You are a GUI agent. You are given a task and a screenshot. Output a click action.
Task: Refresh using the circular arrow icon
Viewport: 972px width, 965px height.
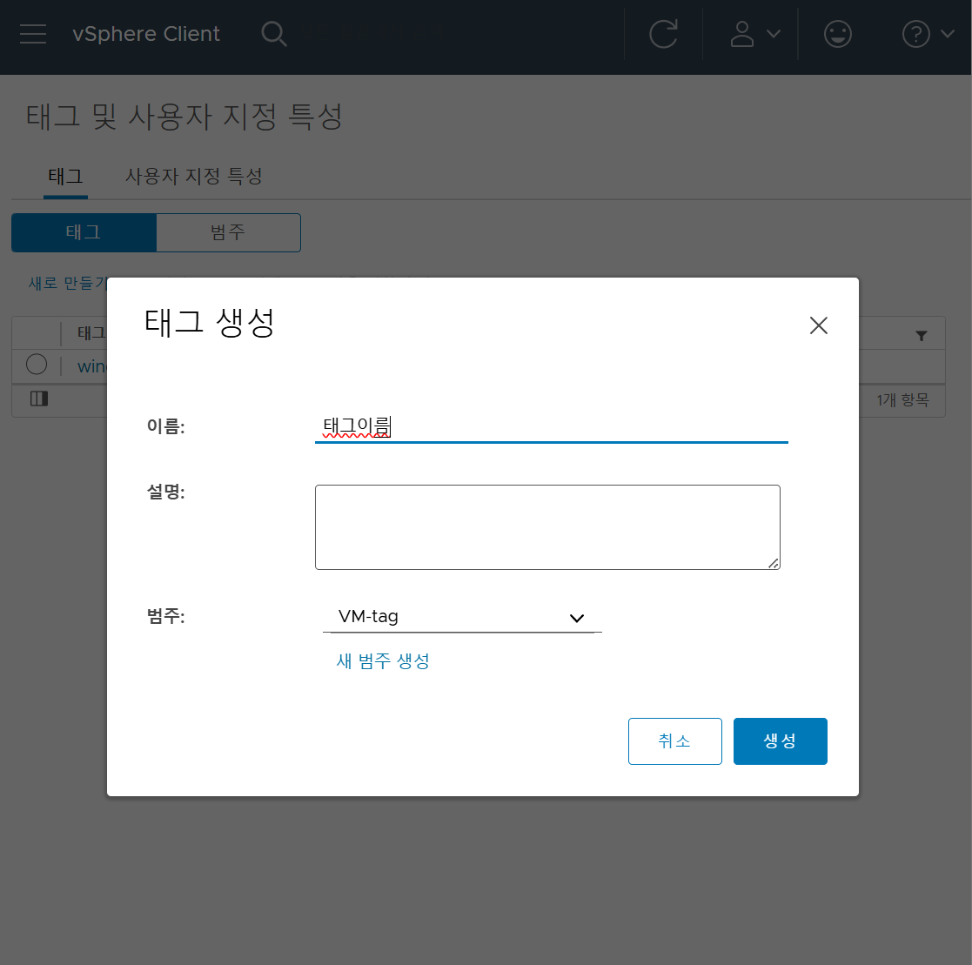pos(663,33)
